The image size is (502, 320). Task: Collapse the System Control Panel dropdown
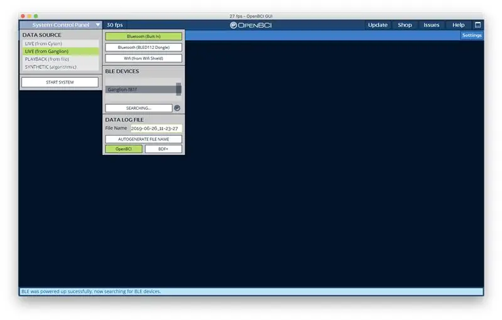(x=60, y=25)
